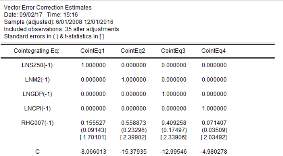
Task: Select the CointEq3 column header
Action: (173, 51)
